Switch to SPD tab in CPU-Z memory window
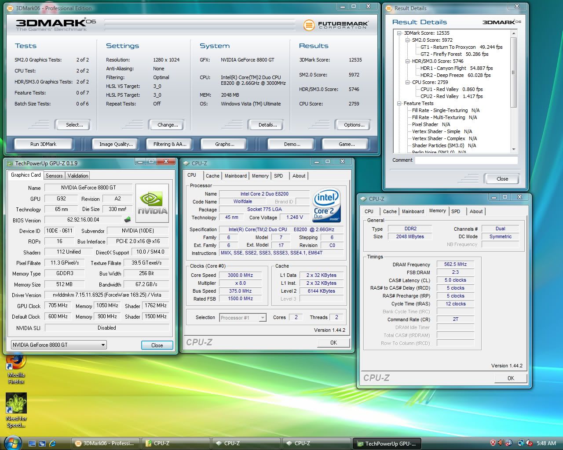563x450 pixels. (456, 211)
